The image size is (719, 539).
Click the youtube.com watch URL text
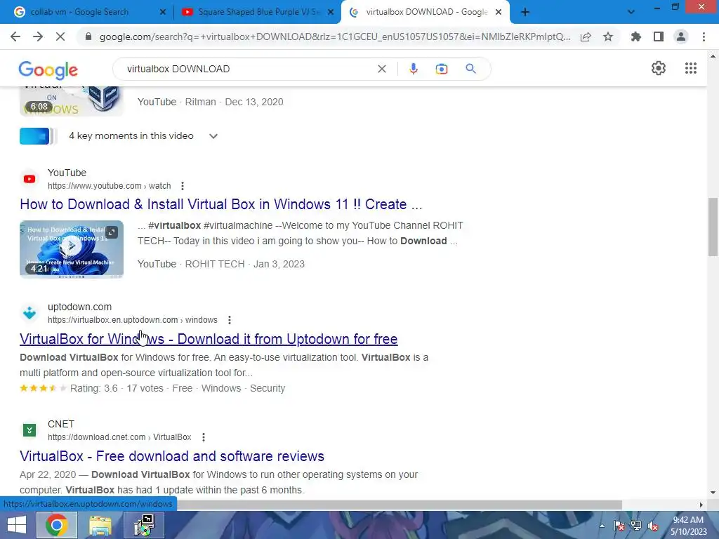click(x=109, y=186)
